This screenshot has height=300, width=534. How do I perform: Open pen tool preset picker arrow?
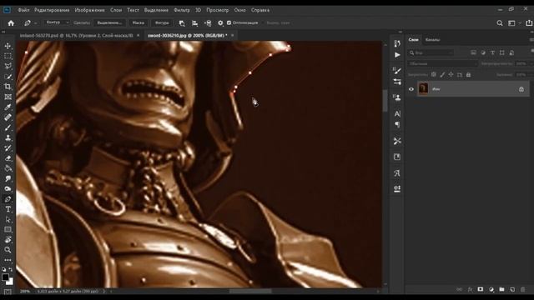[x=35, y=23]
